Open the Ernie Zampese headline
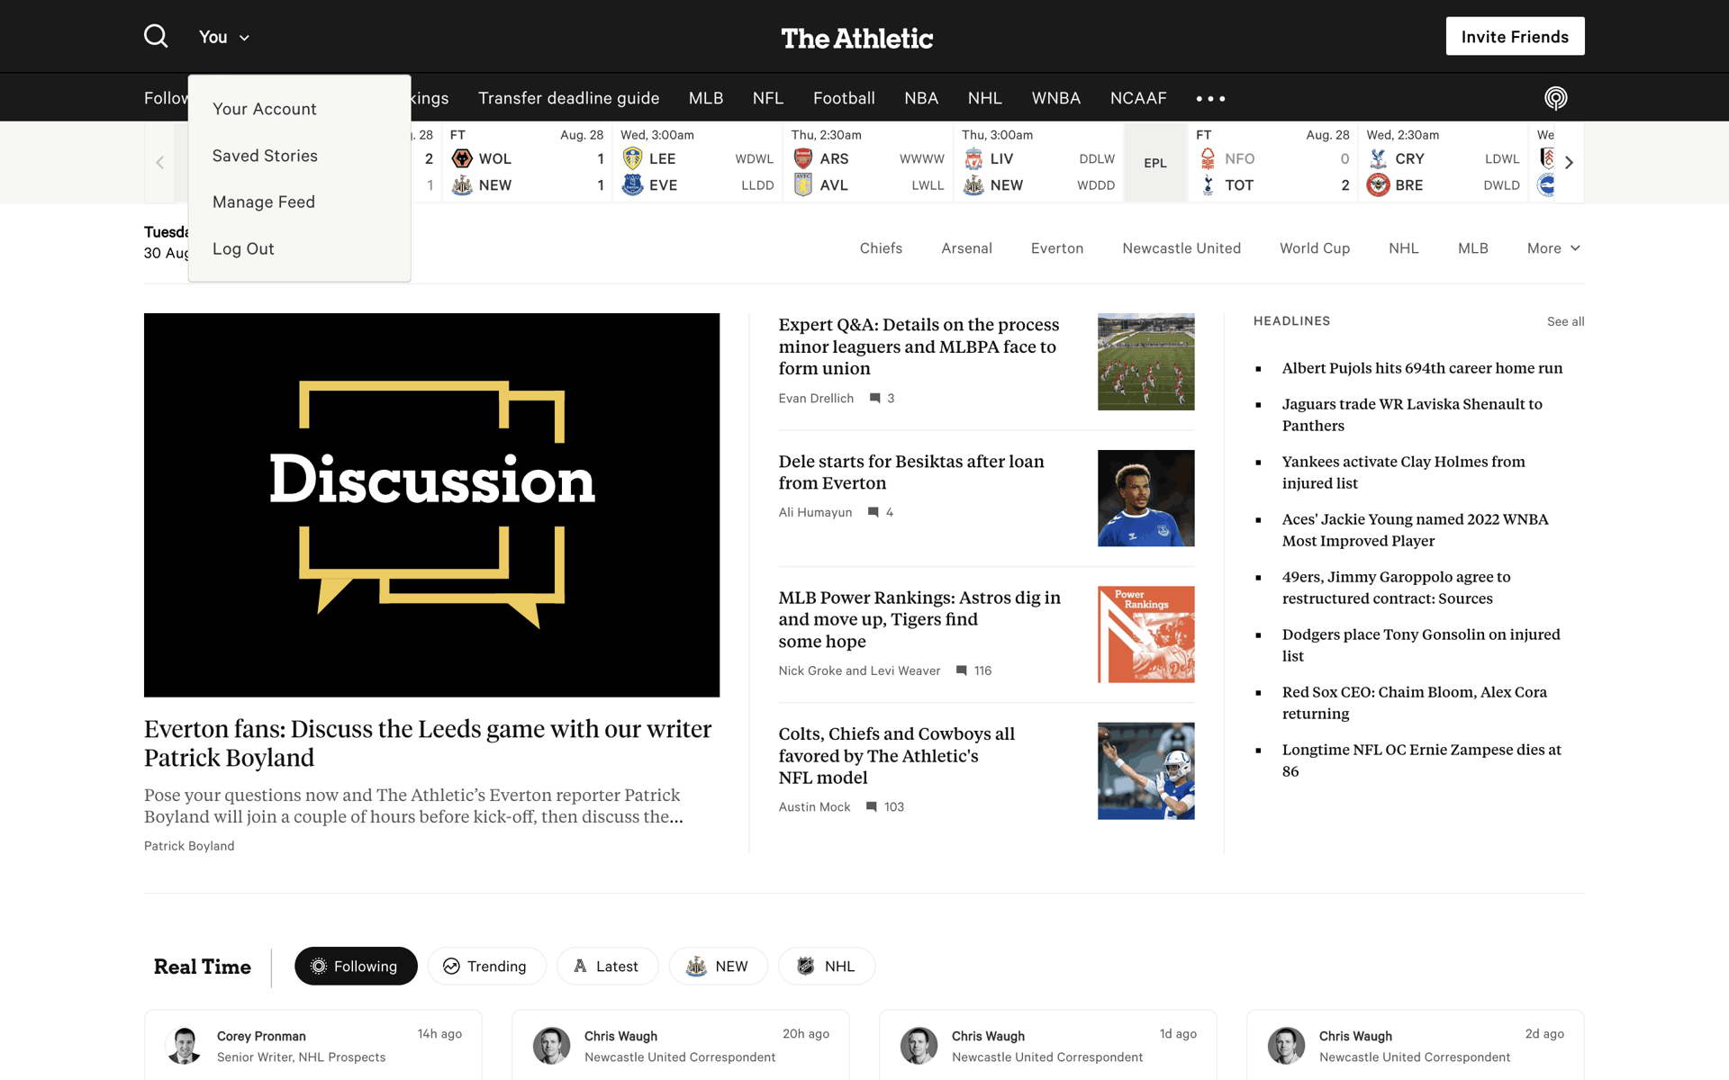The image size is (1729, 1080). point(1421,760)
